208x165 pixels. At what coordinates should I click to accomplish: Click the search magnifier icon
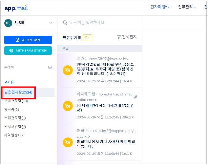coord(65,23)
